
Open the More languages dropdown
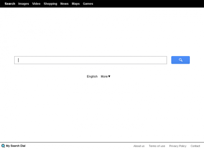click(x=106, y=77)
